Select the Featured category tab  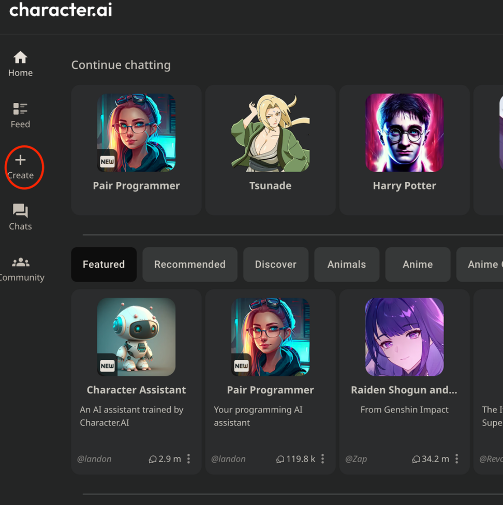[x=103, y=264]
